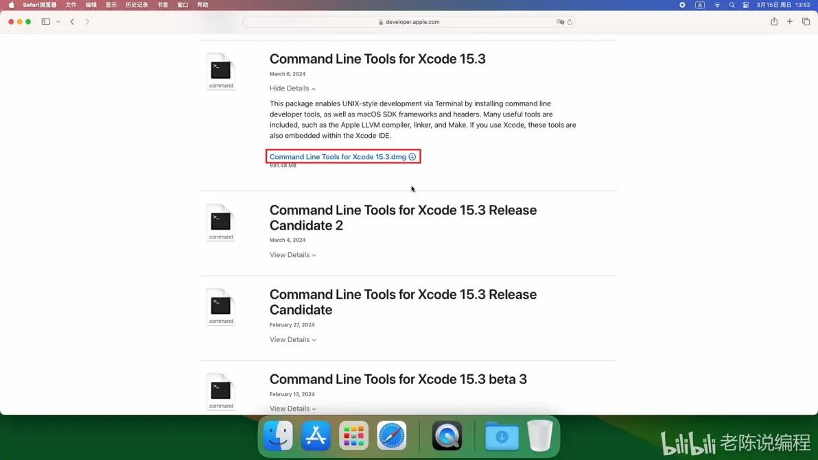Image resolution: width=818 pixels, height=460 pixels.
Task: Open the 文件 menu
Action: click(x=71, y=5)
